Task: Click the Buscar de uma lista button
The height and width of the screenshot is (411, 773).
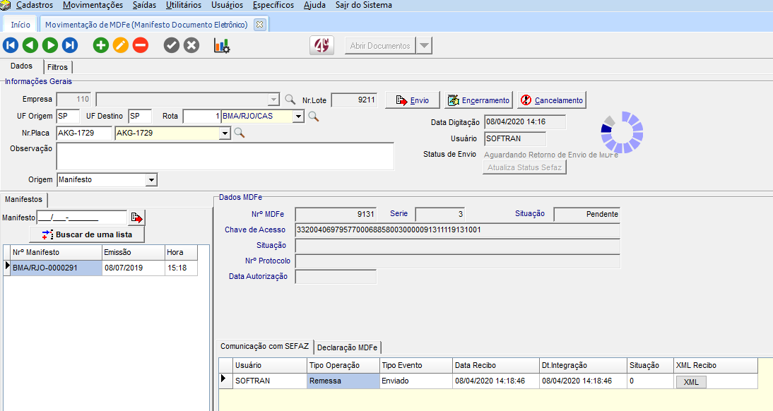Action: pos(87,234)
